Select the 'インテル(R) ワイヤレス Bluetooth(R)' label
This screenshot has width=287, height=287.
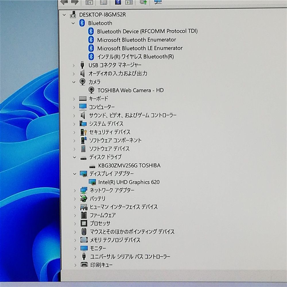(x=136, y=57)
